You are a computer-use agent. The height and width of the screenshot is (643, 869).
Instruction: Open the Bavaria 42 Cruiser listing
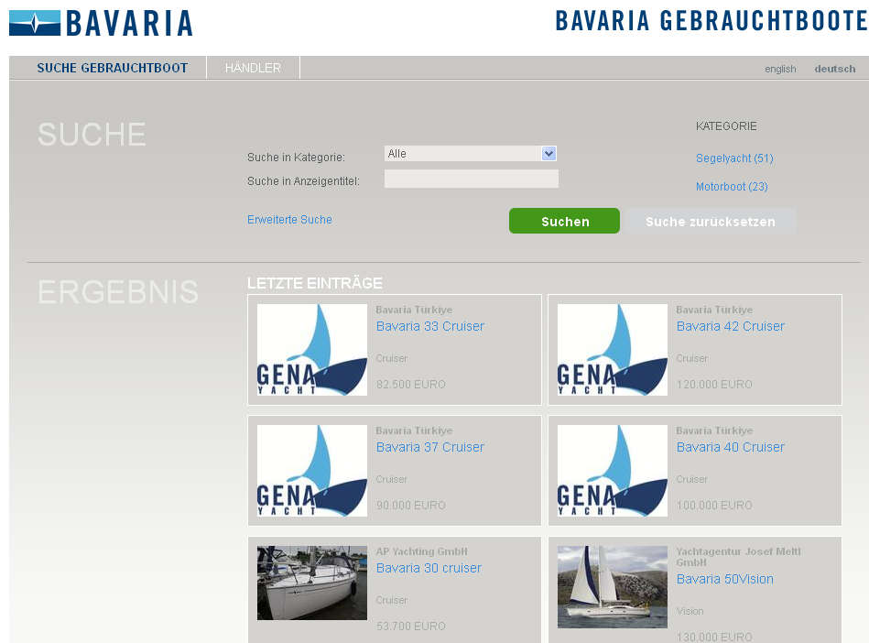[731, 326]
